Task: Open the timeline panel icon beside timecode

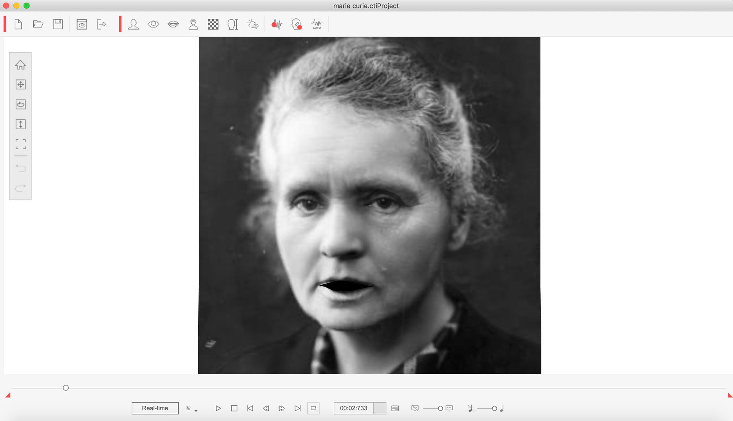Action: click(395, 408)
